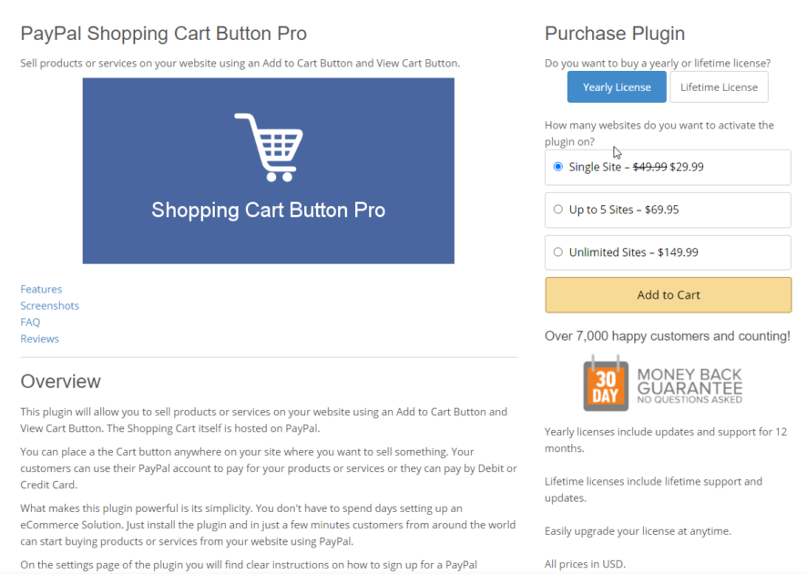Screen dimensions: 807x574
Task: Open the Screenshots section
Action: [49, 305]
